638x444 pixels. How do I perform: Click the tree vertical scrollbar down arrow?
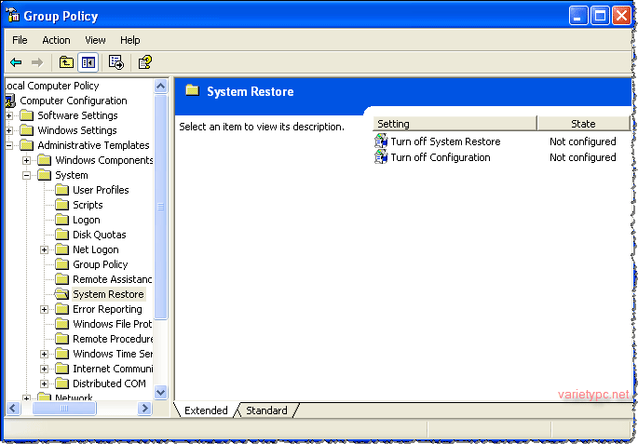(x=161, y=393)
